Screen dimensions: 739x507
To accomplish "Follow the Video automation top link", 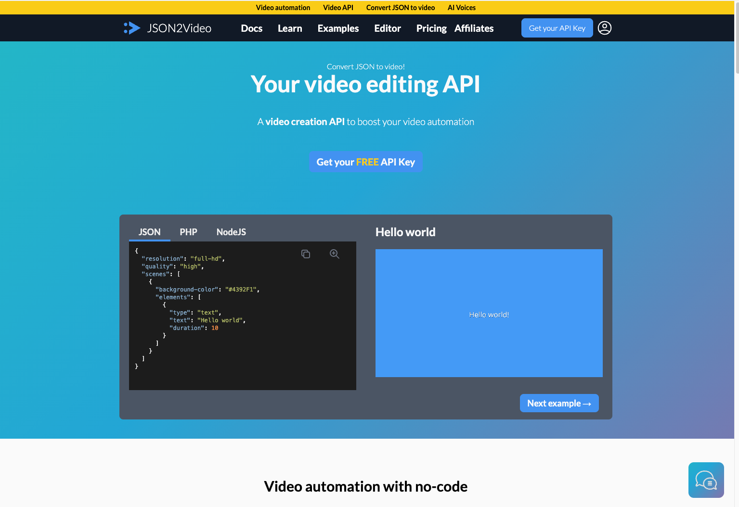I will [283, 8].
